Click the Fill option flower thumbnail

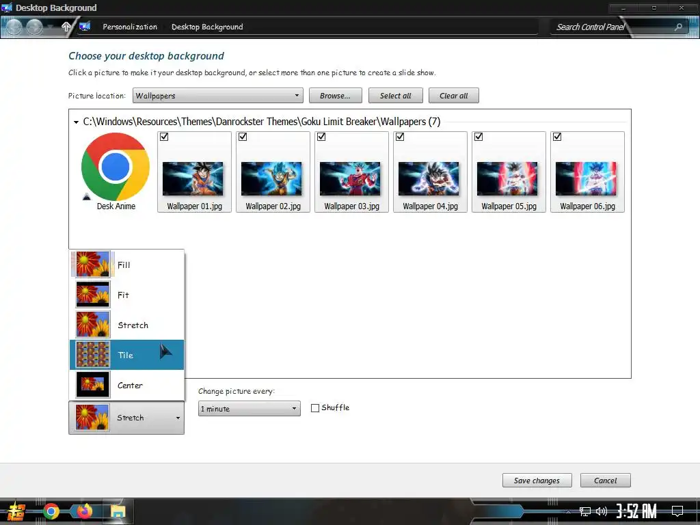[92, 265]
